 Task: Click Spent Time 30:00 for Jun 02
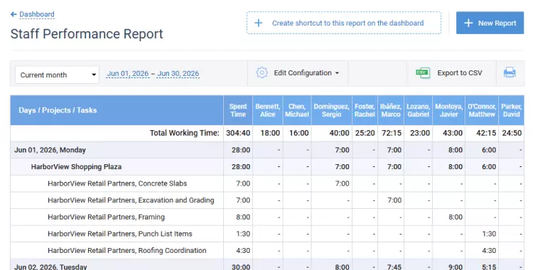[241, 267]
